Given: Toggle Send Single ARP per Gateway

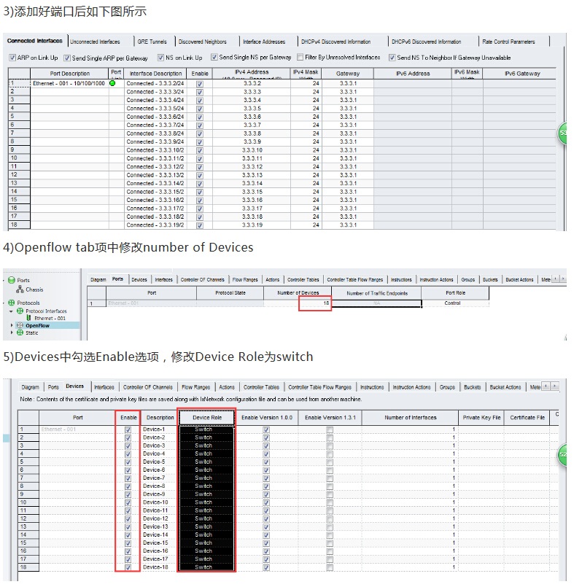Looking at the screenshot, I should [x=67, y=58].
